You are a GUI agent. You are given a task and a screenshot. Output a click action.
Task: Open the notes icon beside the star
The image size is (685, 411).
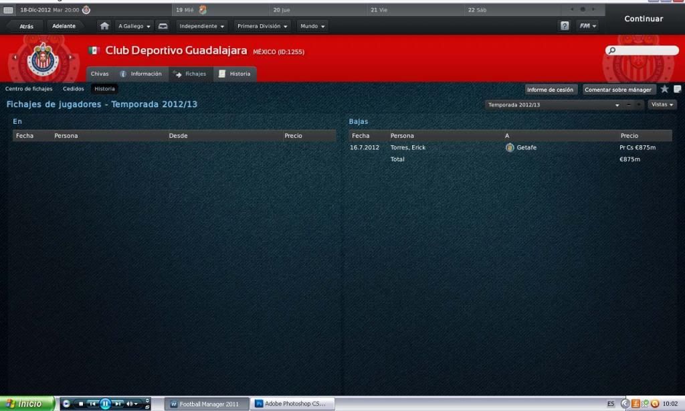[677, 89]
